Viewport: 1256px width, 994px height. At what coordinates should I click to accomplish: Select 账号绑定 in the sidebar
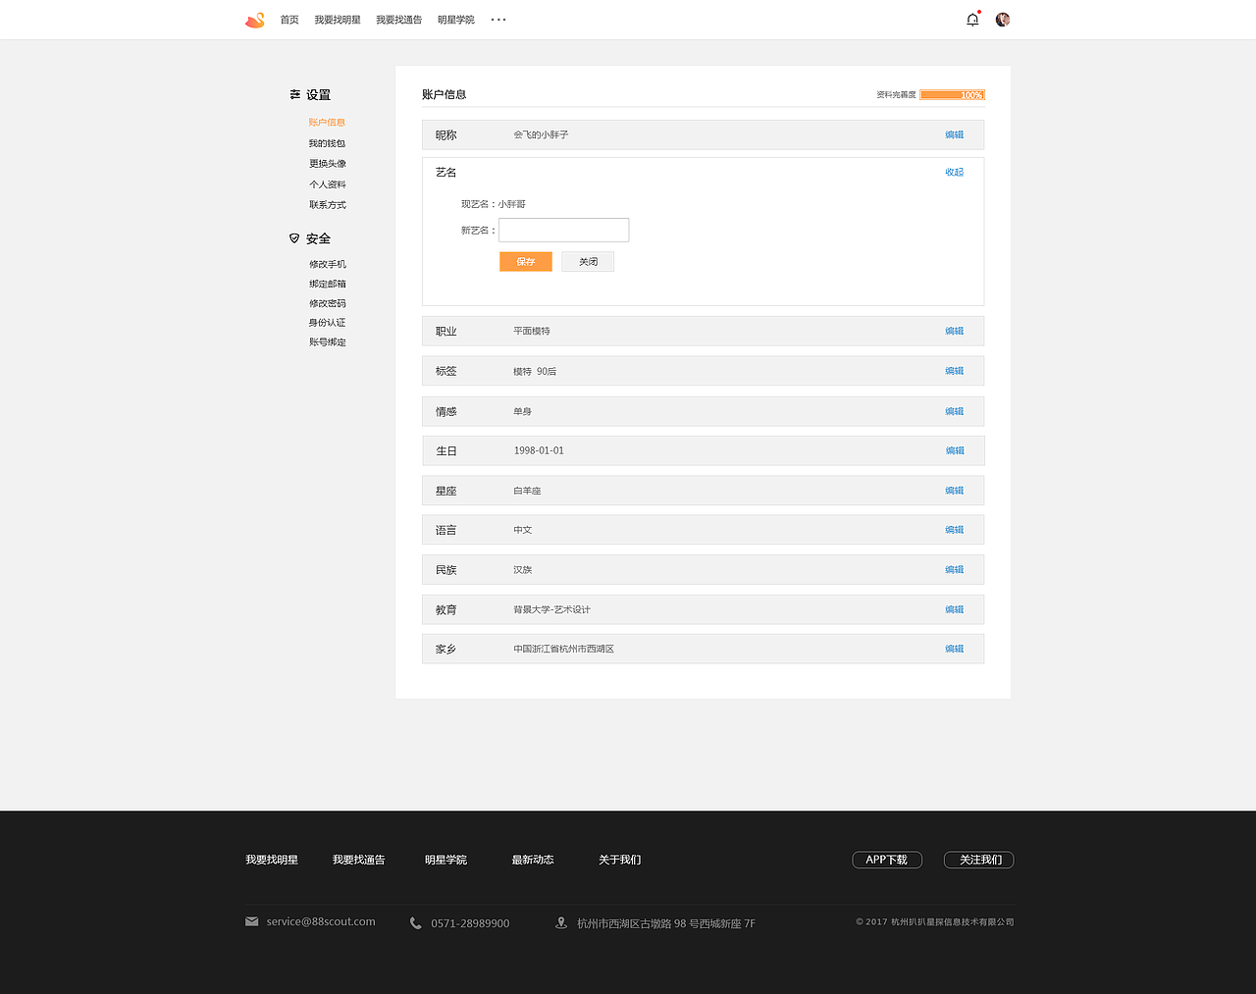point(328,342)
